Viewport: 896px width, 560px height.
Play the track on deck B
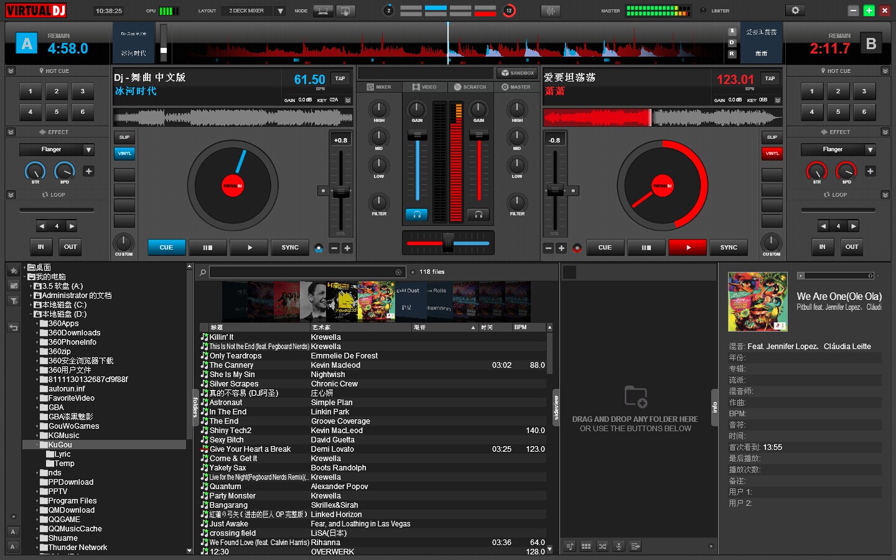click(x=688, y=248)
